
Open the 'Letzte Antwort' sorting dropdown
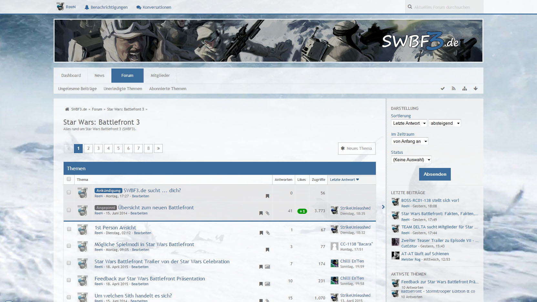[409, 123]
